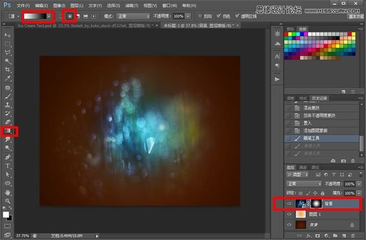Toggle the 透明区域 (Transparency) checkbox
The image size is (366, 240).
(x=237, y=16)
